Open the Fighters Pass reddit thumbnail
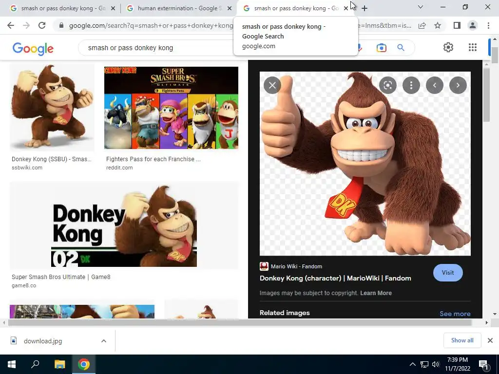This screenshot has width=499, height=374. (171, 108)
